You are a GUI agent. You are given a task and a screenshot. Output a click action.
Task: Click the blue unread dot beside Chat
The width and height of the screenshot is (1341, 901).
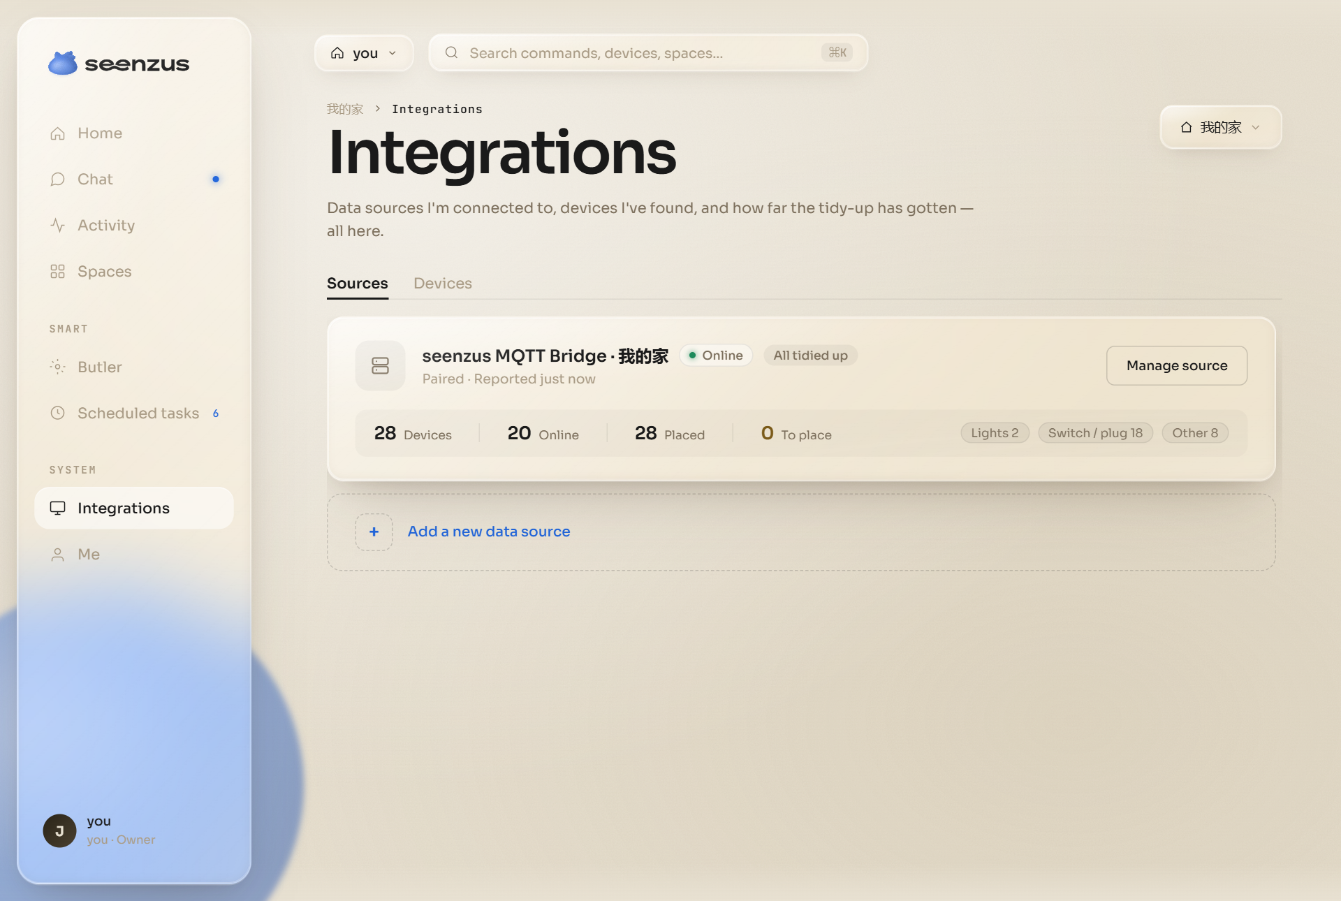point(216,180)
